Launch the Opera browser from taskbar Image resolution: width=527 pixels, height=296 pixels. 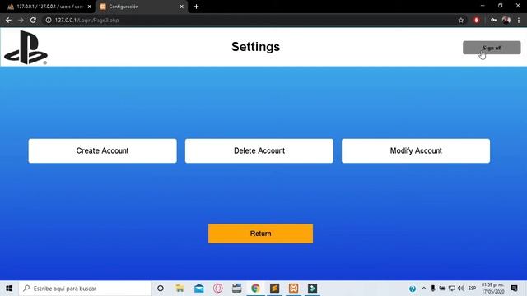pyautogui.click(x=217, y=289)
